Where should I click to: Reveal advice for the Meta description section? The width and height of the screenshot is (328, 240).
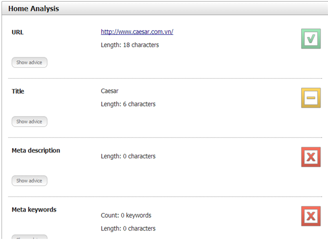29,181
